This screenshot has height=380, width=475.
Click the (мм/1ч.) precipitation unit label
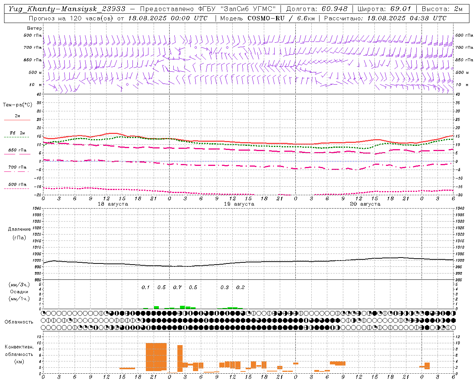coord(19,299)
